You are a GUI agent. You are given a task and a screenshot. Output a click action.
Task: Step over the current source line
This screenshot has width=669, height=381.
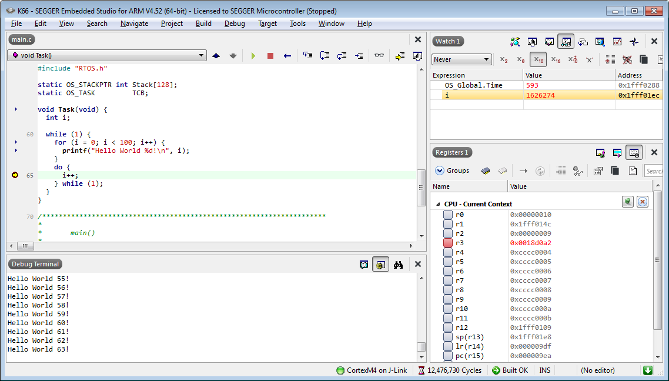[324, 55]
